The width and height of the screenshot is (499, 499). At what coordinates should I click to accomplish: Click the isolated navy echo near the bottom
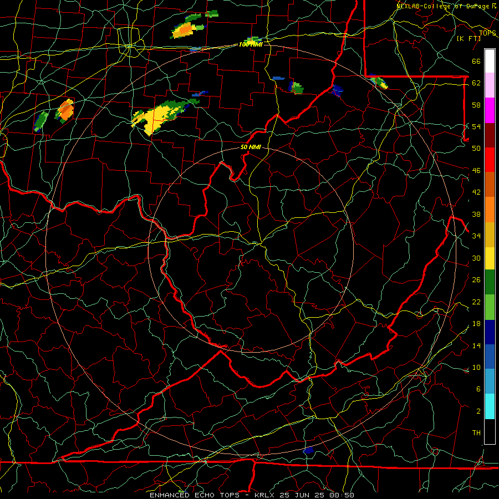pyautogui.click(x=308, y=450)
